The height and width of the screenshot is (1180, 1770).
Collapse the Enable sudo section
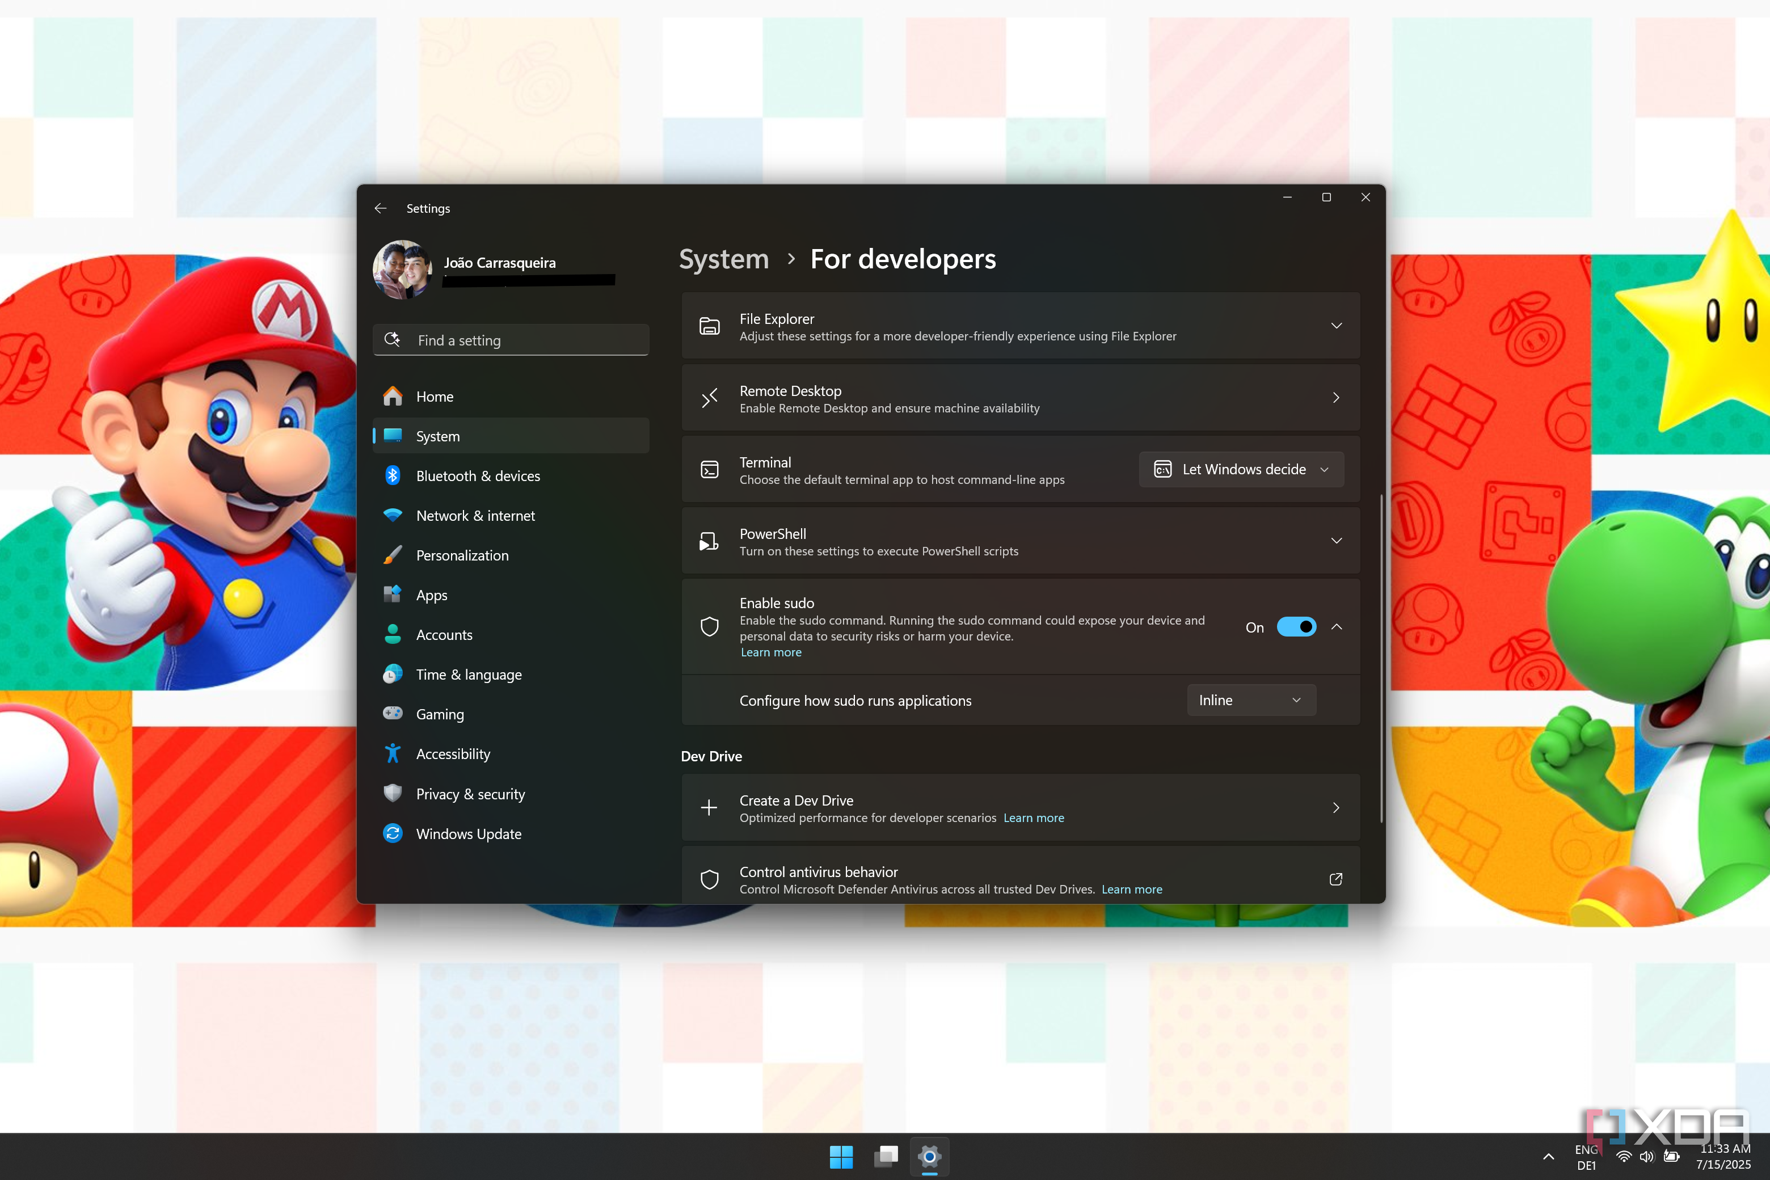click(1337, 626)
